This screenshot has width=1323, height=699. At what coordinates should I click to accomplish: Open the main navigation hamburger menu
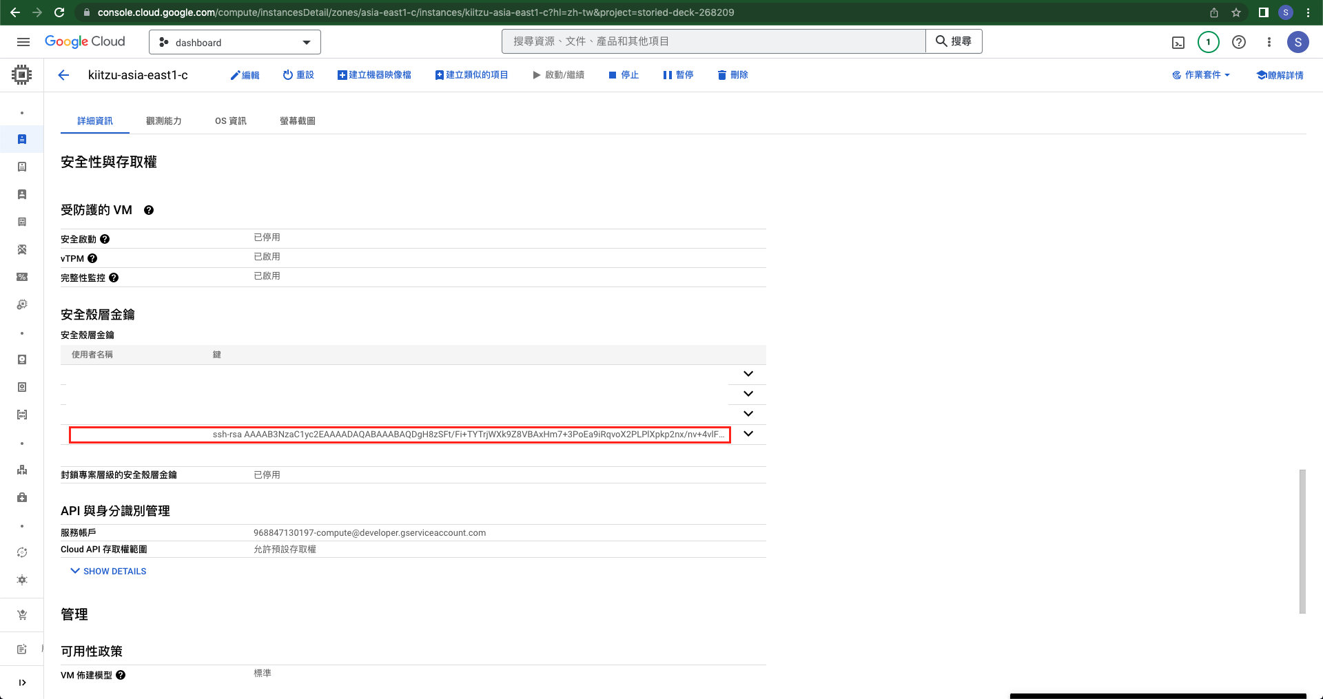pos(23,42)
